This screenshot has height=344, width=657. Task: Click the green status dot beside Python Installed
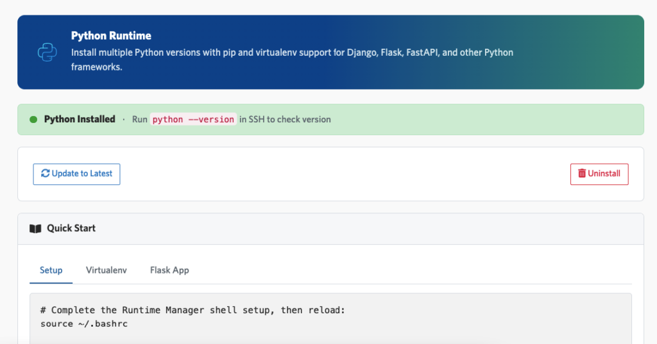(33, 120)
